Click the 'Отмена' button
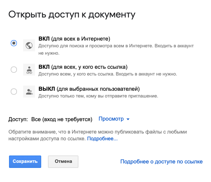The image size is (211, 182). [x=63, y=162]
